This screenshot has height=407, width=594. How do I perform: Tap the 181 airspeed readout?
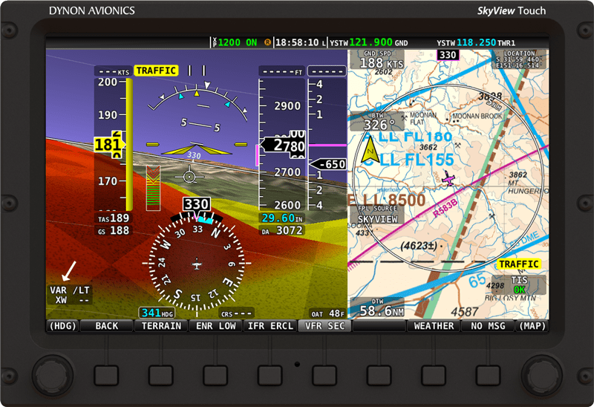click(108, 144)
